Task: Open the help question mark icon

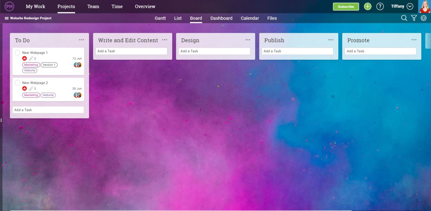Action: tap(380, 6)
